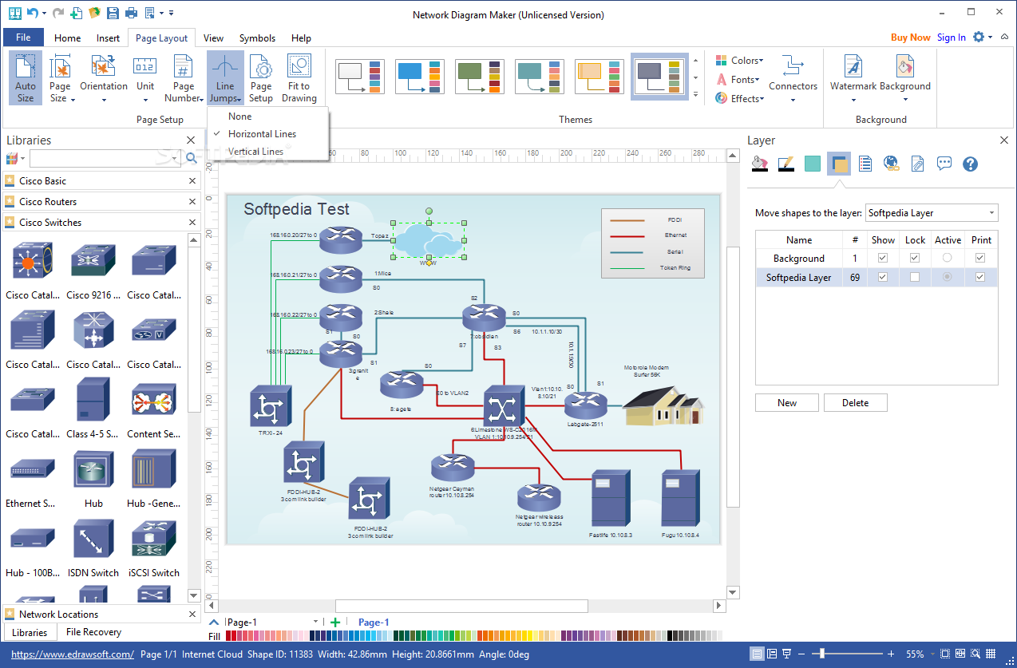The width and height of the screenshot is (1017, 668).
Task: Switch to the Home ribbon tab
Action: click(x=67, y=38)
